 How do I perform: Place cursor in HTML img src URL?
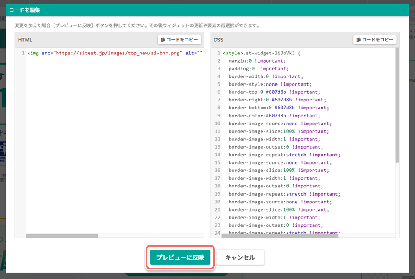[x=118, y=53]
